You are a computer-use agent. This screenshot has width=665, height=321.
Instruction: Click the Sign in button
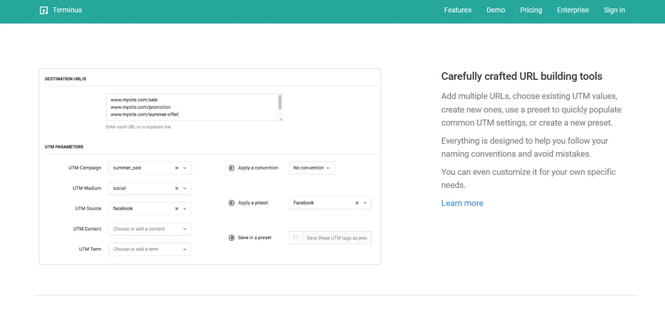coord(614,10)
